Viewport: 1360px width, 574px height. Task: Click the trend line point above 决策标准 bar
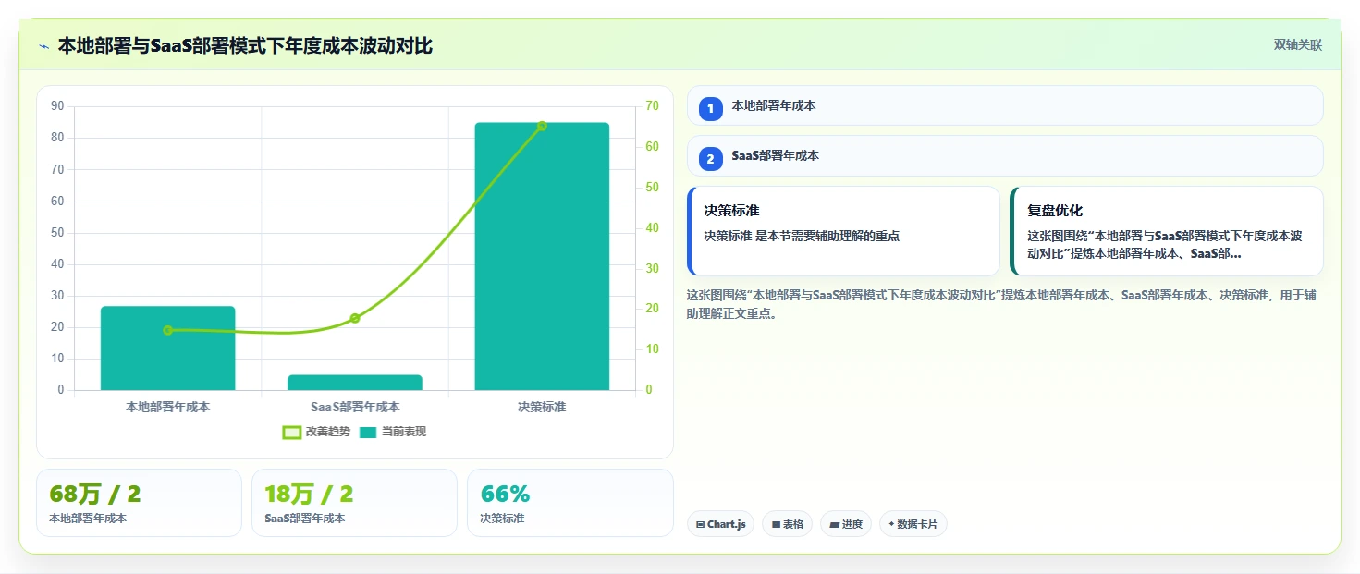(542, 126)
